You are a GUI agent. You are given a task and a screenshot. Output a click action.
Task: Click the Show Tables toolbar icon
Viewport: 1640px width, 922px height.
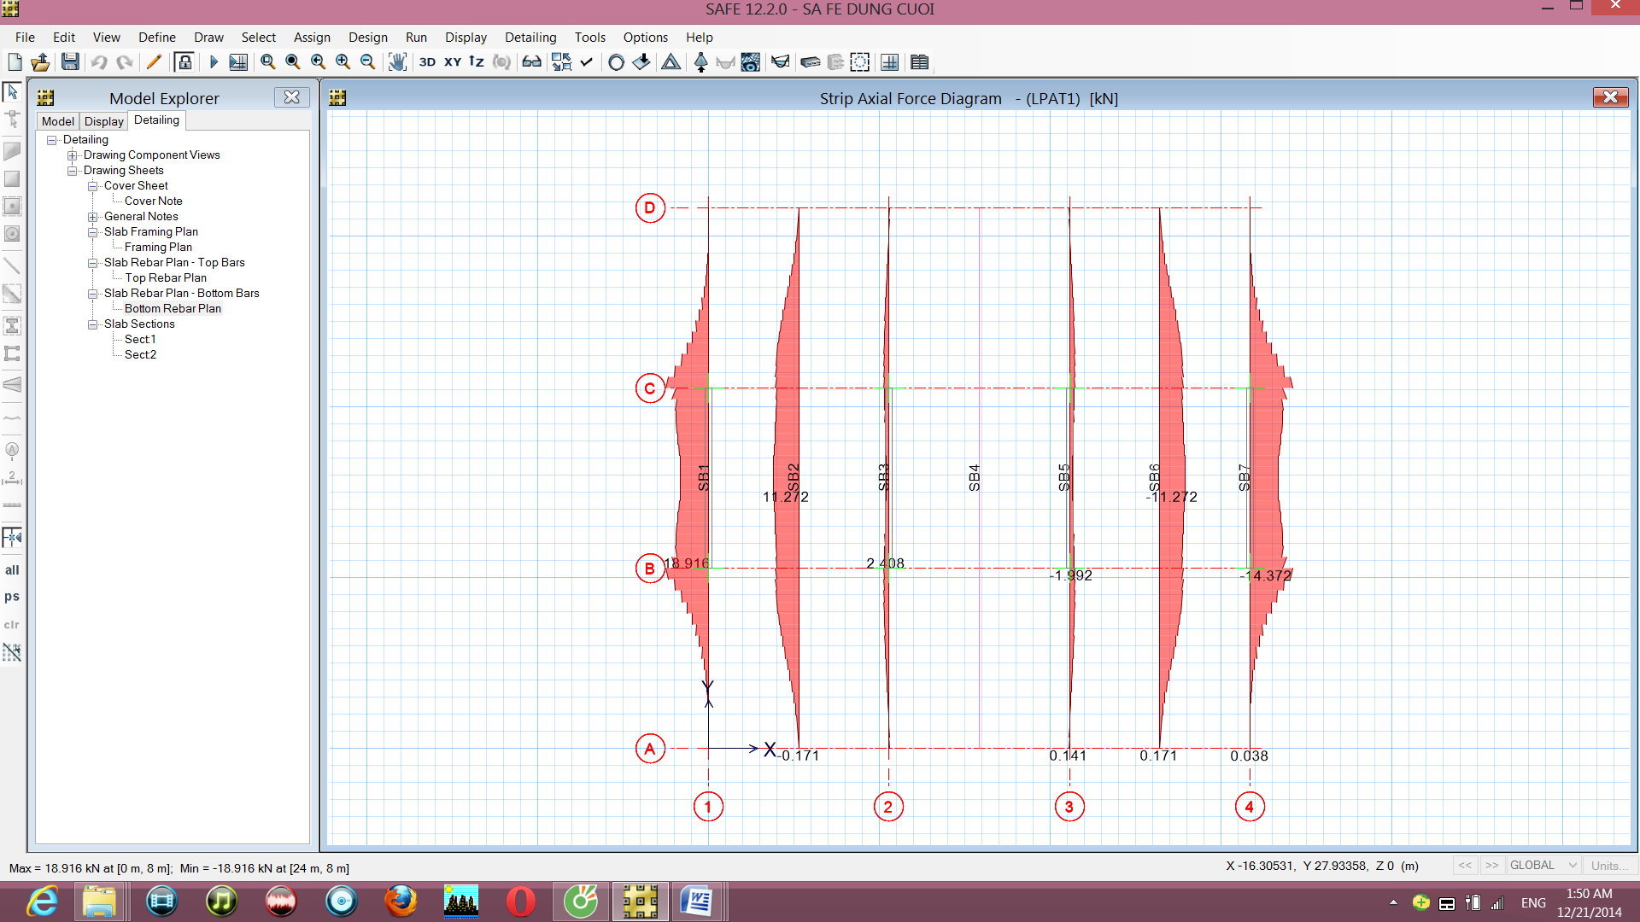tap(919, 61)
